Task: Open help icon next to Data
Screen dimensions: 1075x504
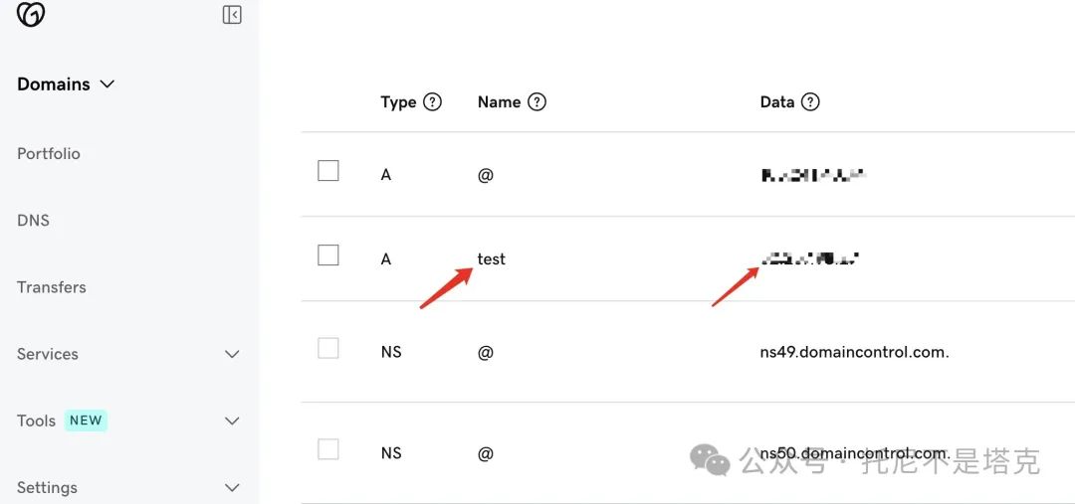Action: pos(810,102)
